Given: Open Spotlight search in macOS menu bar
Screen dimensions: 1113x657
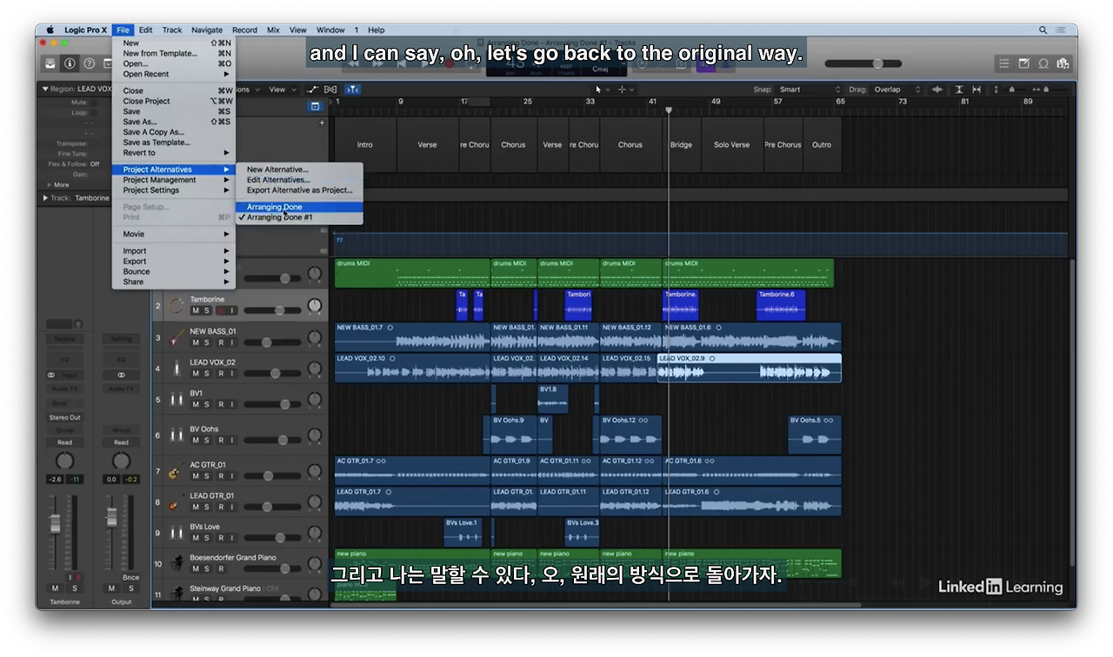Looking at the screenshot, I should (1043, 30).
